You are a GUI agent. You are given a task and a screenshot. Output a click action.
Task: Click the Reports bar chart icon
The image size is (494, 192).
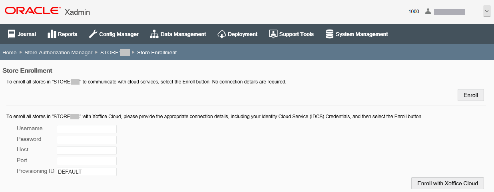tap(52, 34)
